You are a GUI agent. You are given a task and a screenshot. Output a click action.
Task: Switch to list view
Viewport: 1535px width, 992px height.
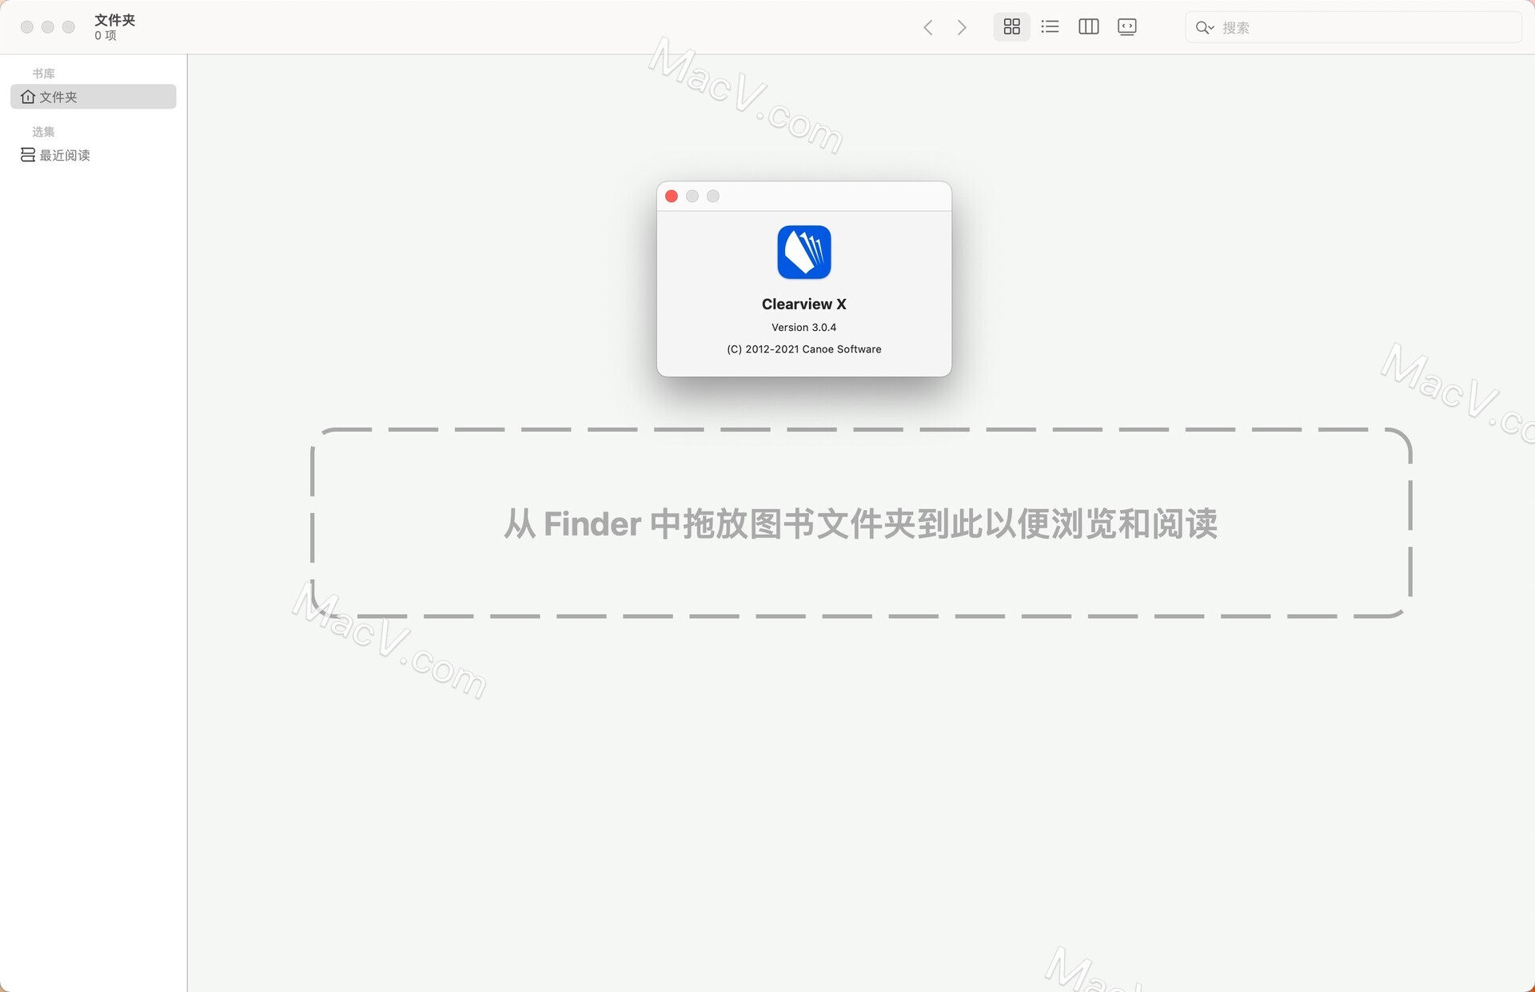click(x=1050, y=26)
